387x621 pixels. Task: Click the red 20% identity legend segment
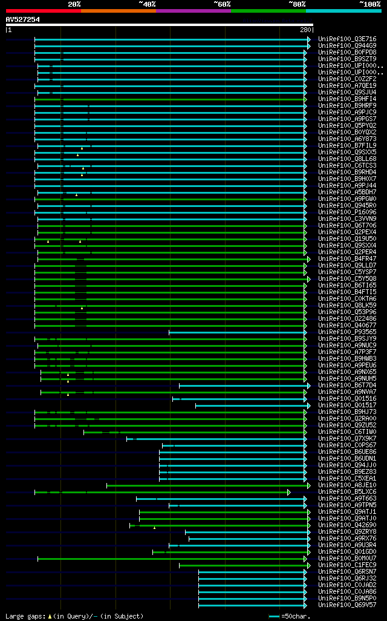coord(44,11)
